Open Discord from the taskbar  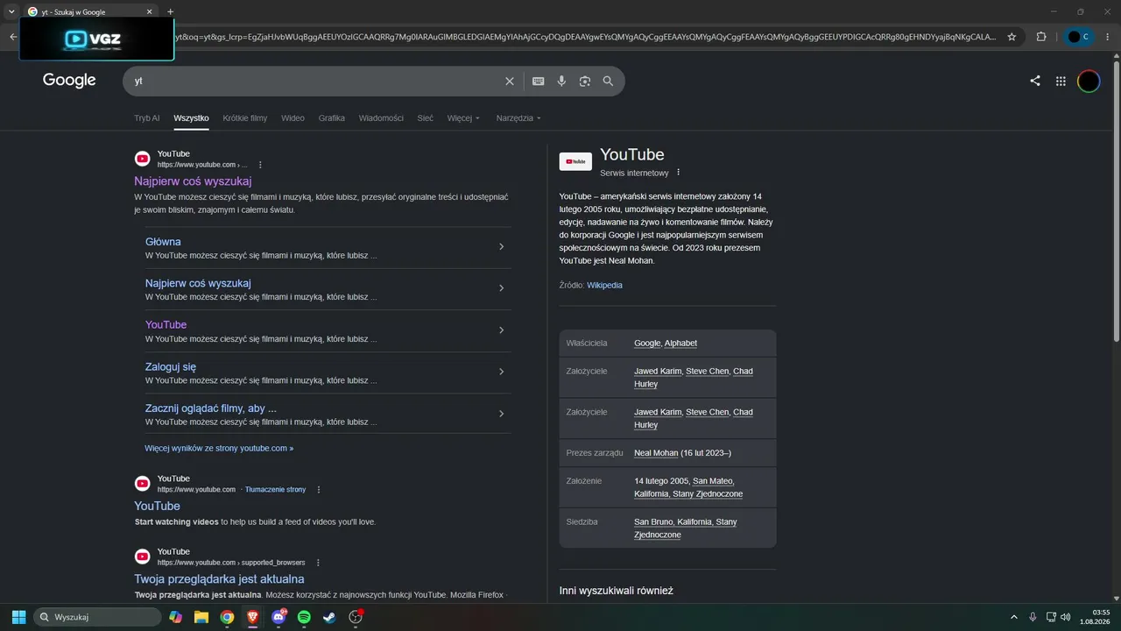[x=278, y=617]
